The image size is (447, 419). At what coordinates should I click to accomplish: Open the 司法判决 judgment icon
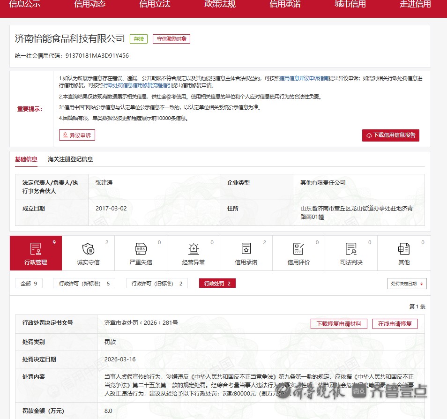351,249
